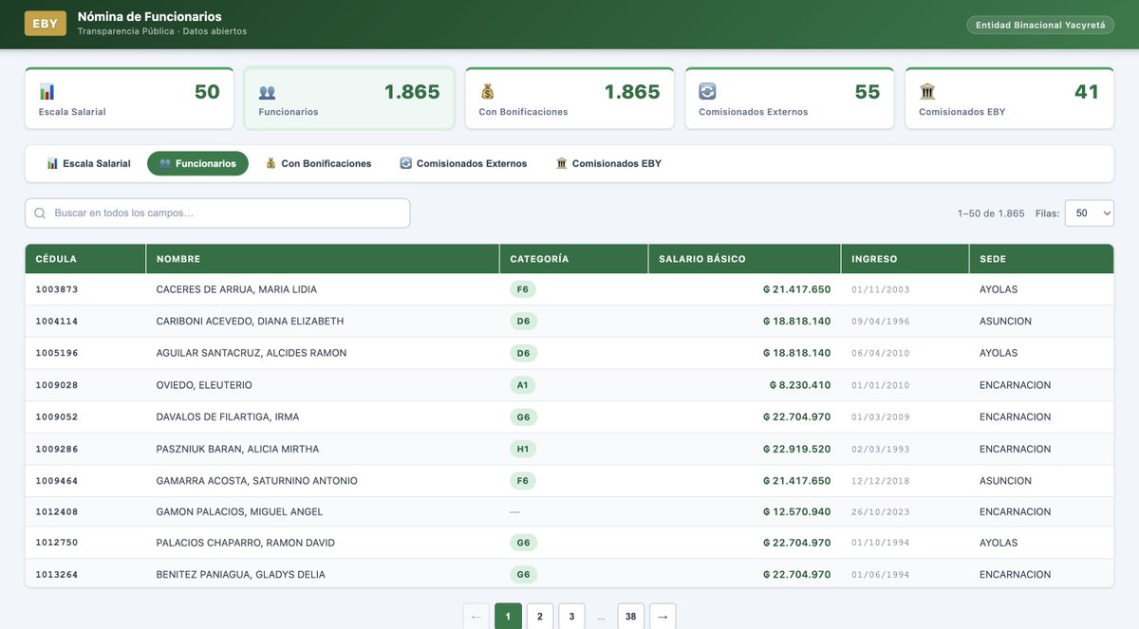Click the magnifier icon in search box
Image resolution: width=1139 pixels, height=629 pixels.
tap(40, 213)
